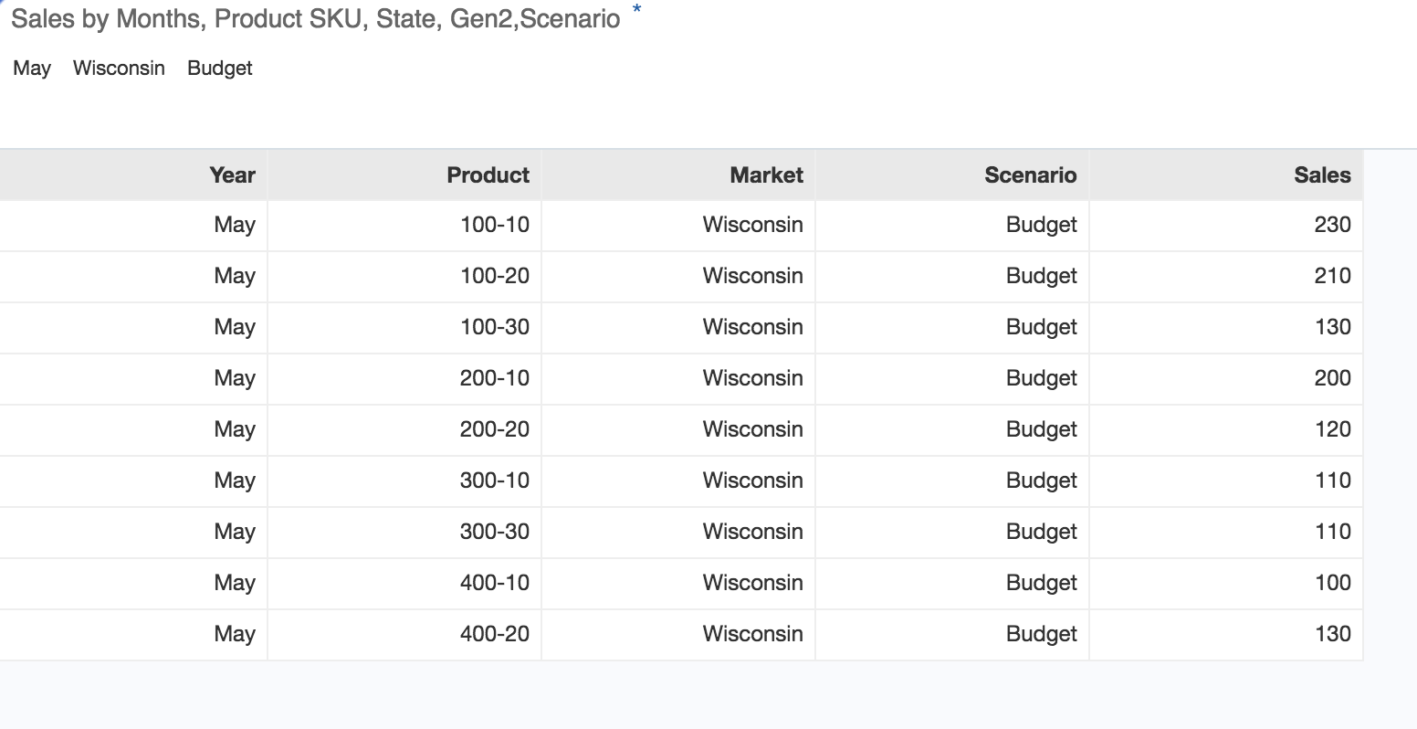Select the product cell 100-10
This screenshot has height=729, width=1417.
click(x=494, y=225)
